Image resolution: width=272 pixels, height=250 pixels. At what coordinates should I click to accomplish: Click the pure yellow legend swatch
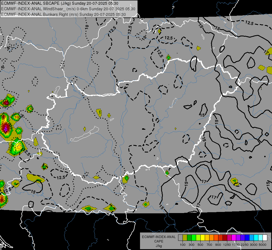point(203,237)
